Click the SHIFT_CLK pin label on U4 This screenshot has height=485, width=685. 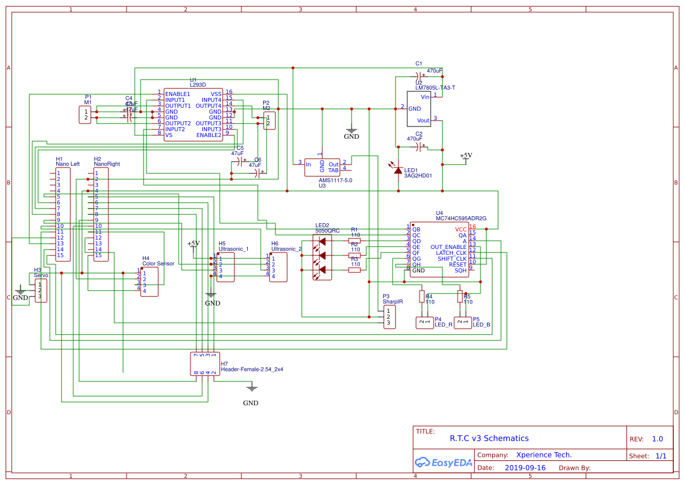click(452, 259)
